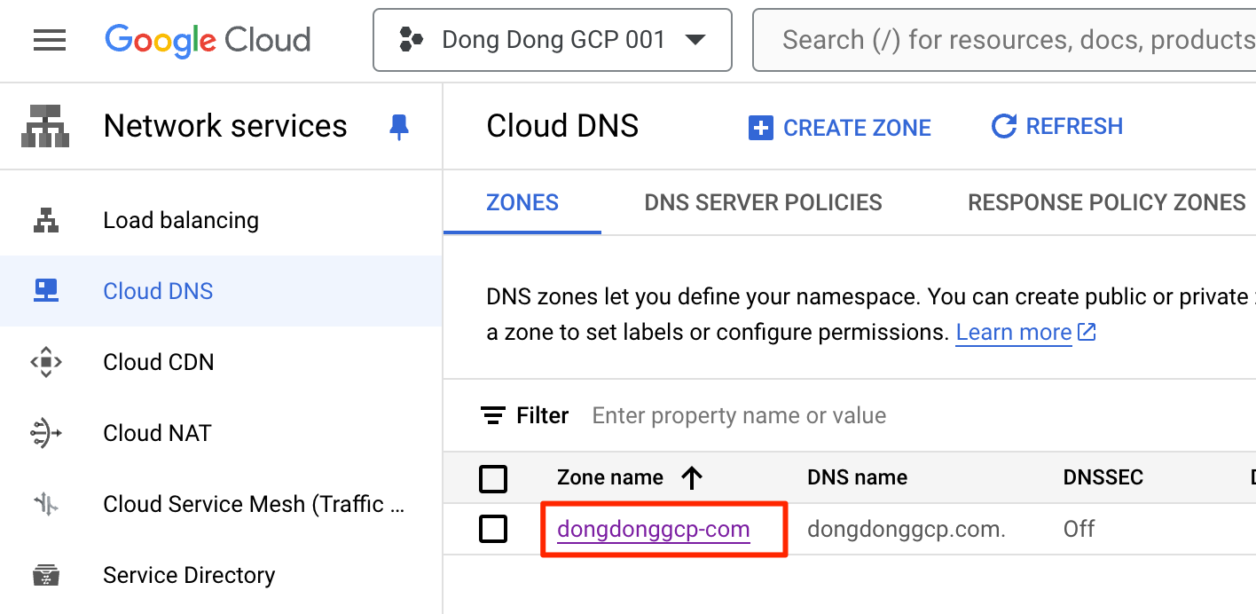Sort by Zone name using arrow
Screen dimensions: 1256x614
(692, 478)
